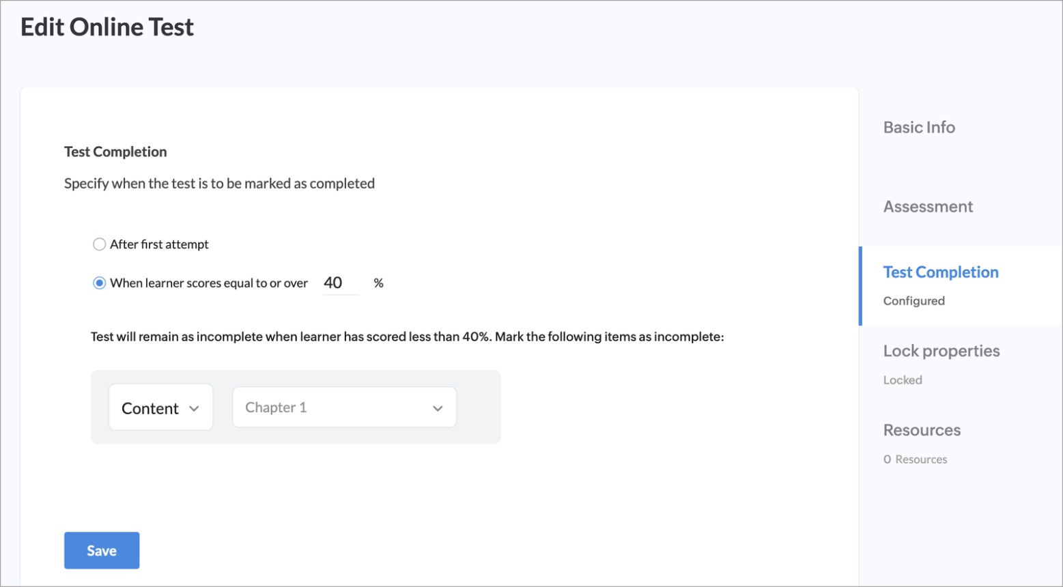Click the chevron arrow in Chapter 1 box
Screen dimensions: 1063x587
(x=438, y=408)
